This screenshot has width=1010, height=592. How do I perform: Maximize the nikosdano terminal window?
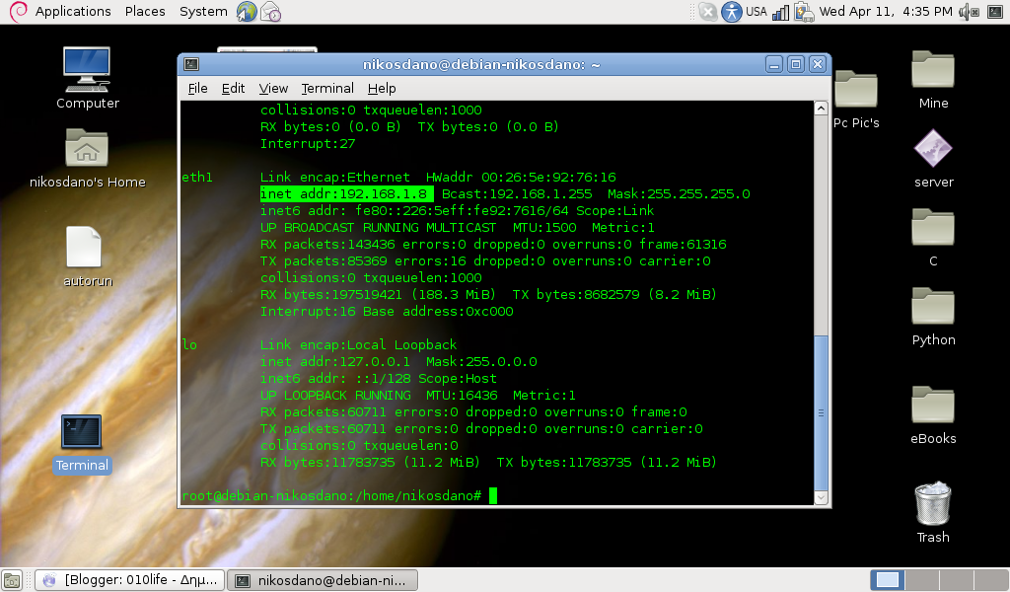click(796, 64)
